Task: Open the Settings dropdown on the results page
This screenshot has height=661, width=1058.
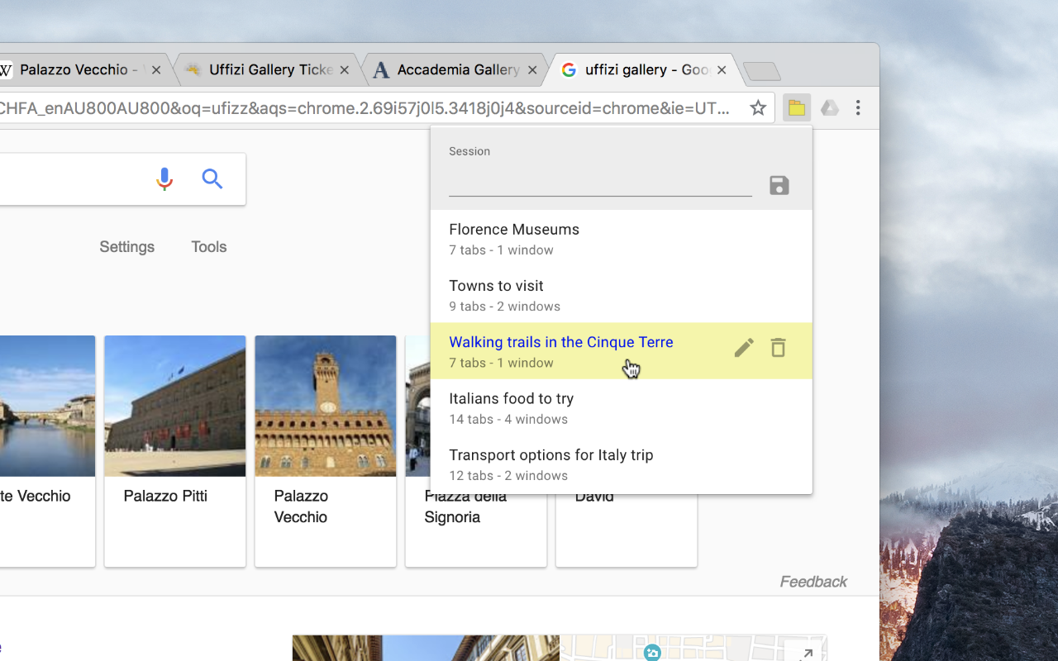Action: (x=126, y=246)
